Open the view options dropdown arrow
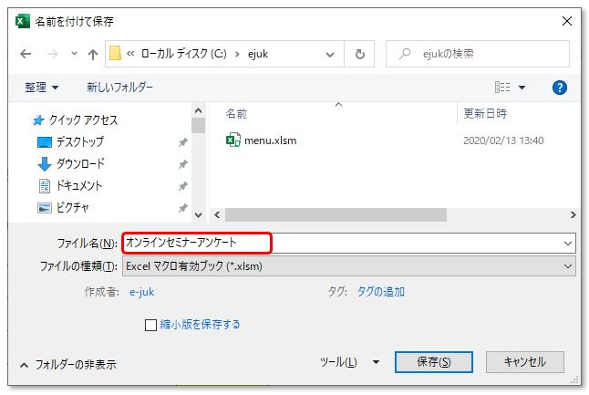This screenshot has width=589, height=395. (x=522, y=88)
